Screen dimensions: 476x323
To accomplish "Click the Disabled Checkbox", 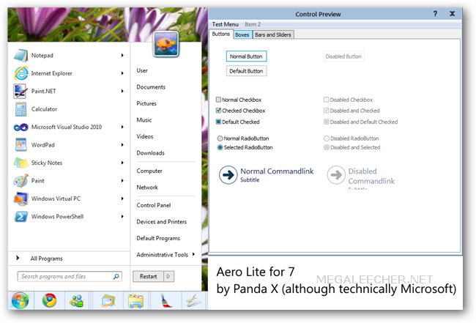I will pyautogui.click(x=327, y=100).
